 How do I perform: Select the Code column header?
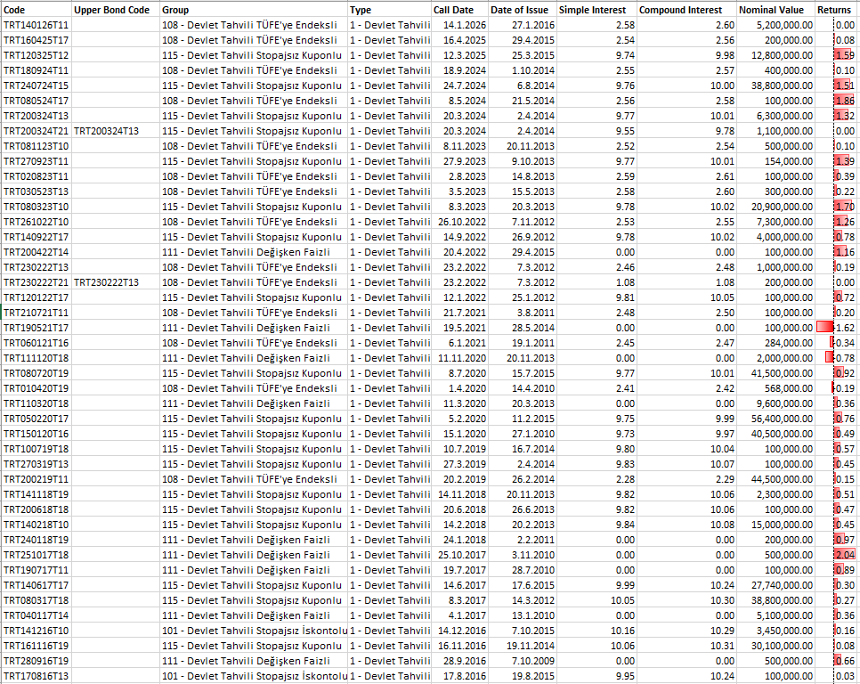(x=37, y=10)
